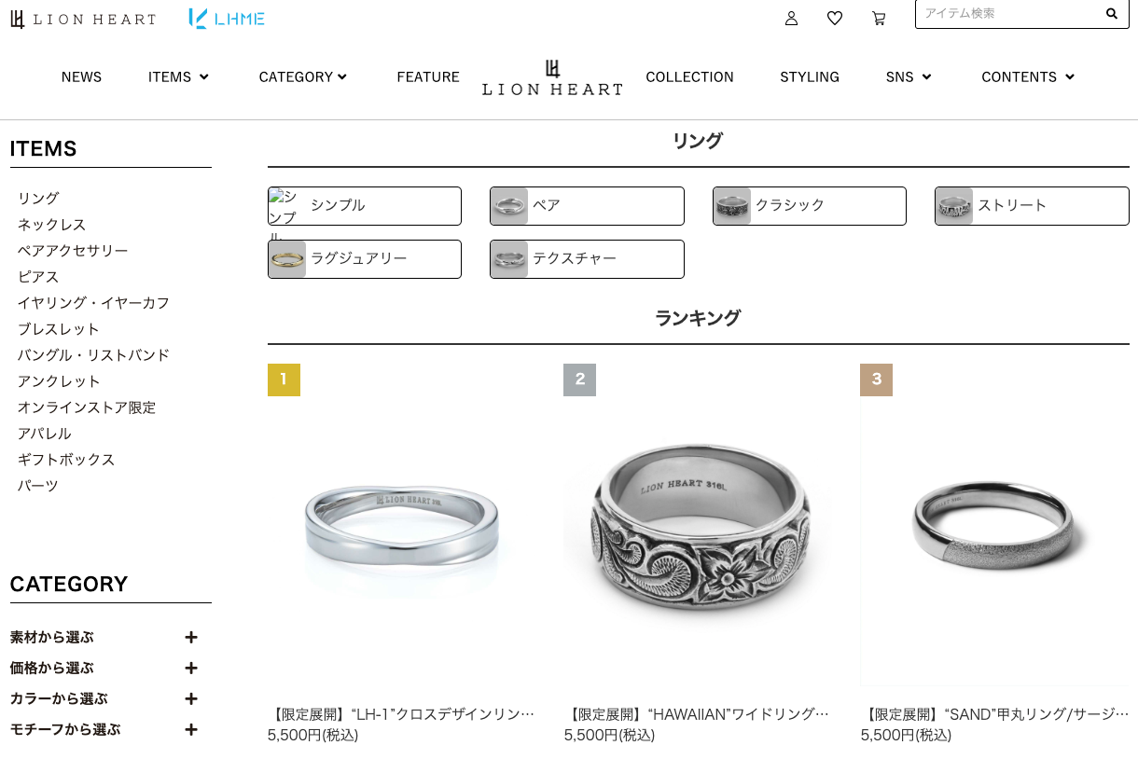Open the ITEMS dropdown menu
Viewport: 1138px width, 759px height.
(x=178, y=77)
